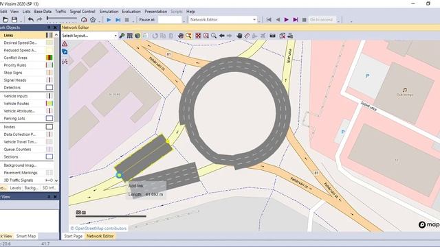Click the synchronization rotate icon in editor toolbar

[155, 36]
